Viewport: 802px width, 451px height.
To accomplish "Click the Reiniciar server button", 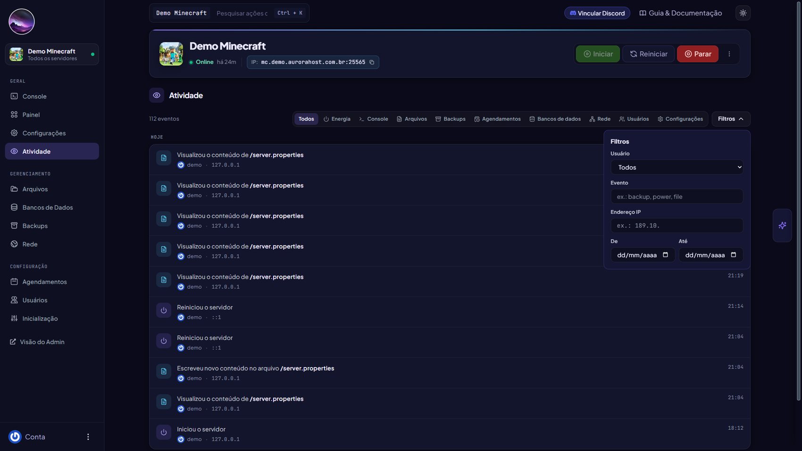I will [x=648, y=54].
